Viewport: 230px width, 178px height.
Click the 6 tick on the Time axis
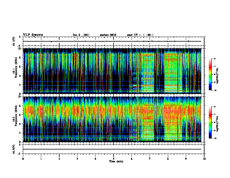click(x=132, y=159)
